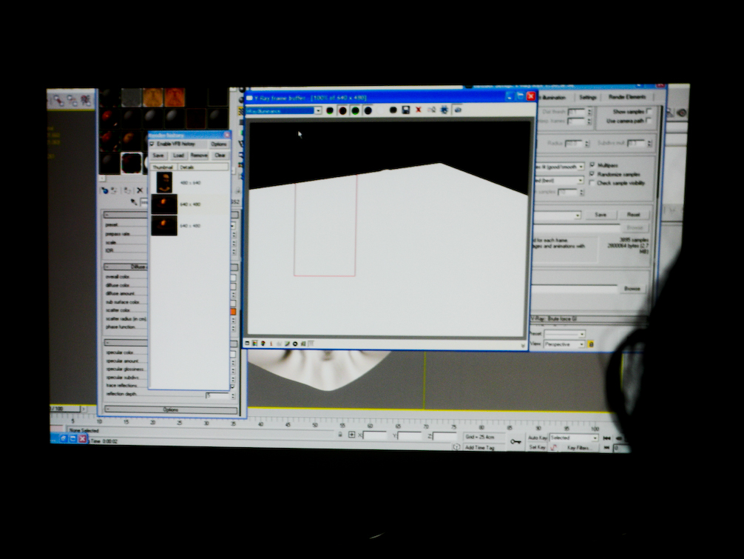Click Clear in Render history window
This screenshot has height=559, width=744.
click(220, 155)
